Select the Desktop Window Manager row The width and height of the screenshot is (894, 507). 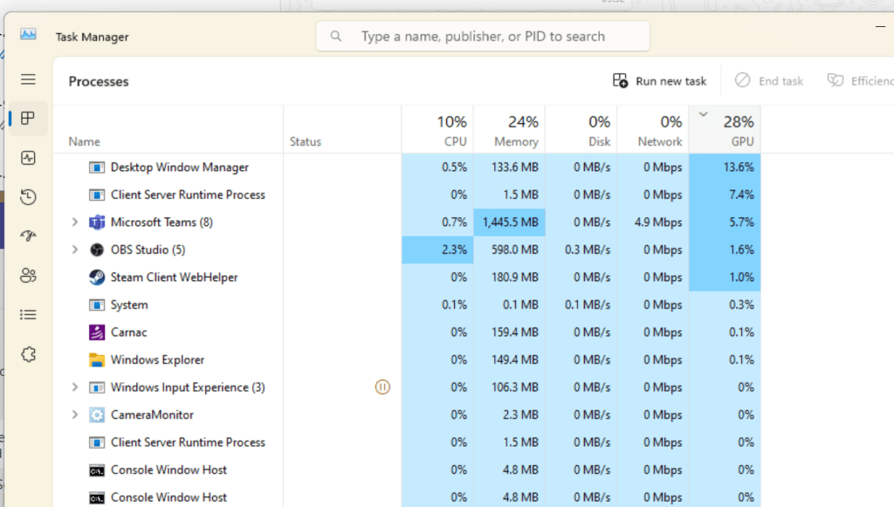pos(407,168)
